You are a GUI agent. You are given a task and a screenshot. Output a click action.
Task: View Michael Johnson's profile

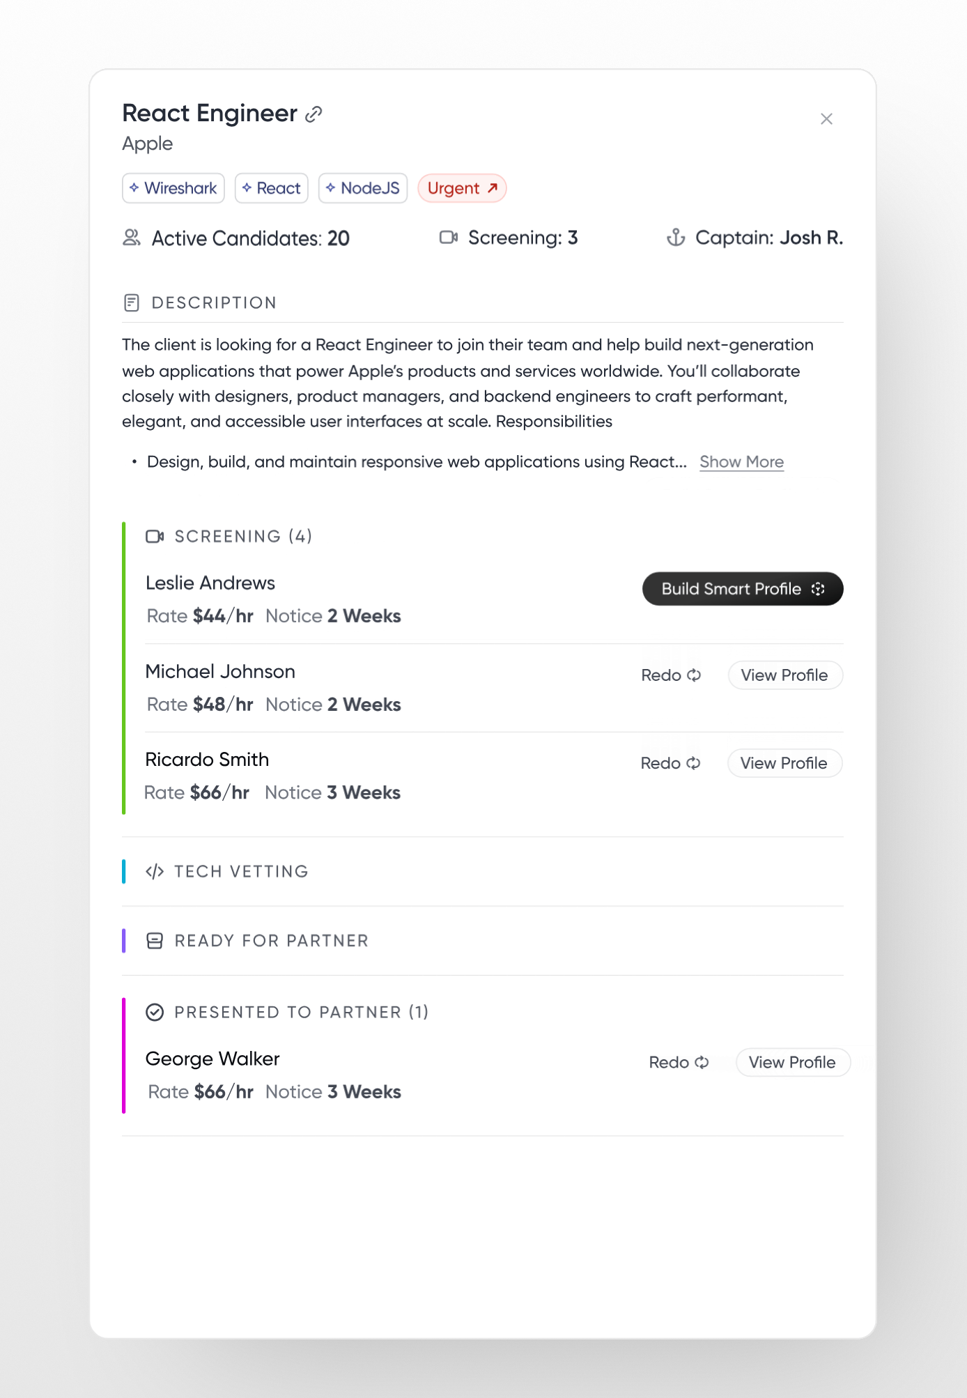pyautogui.click(x=785, y=675)
